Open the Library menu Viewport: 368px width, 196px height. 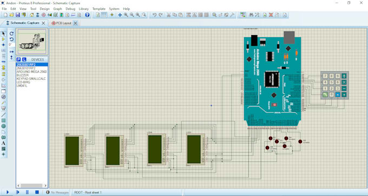tap(84, 9)
